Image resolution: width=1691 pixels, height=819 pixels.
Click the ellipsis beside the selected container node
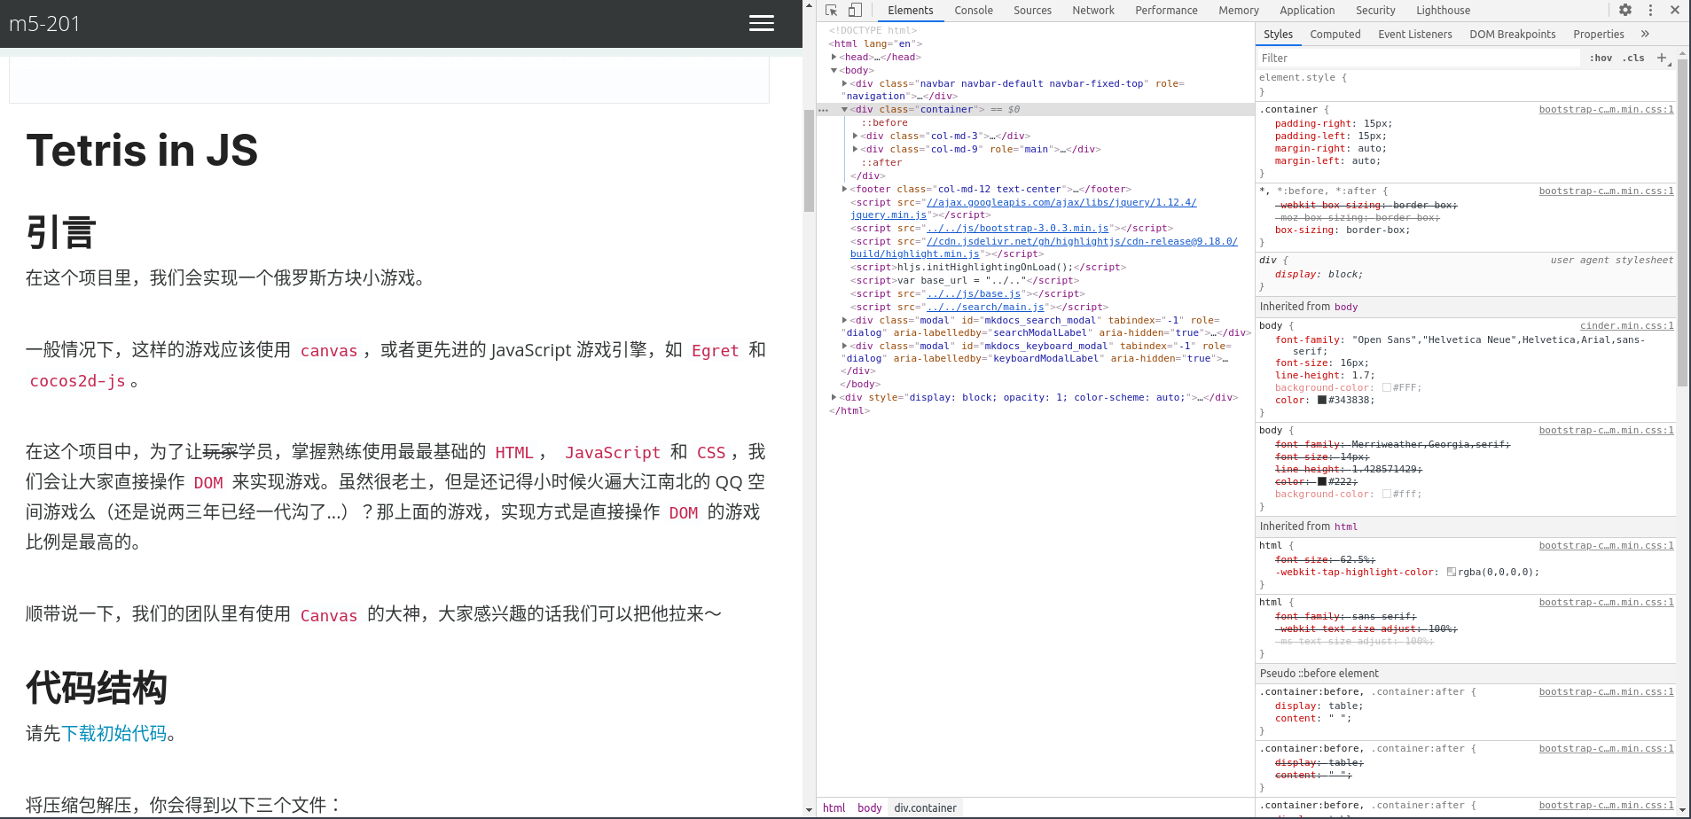824,110
